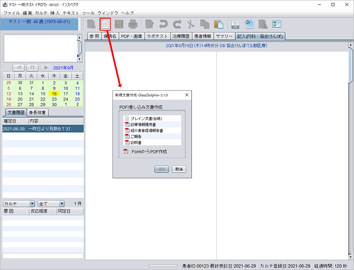
Task: Click the new document creation toolbar icon
Action: click(x=105, y=24)
